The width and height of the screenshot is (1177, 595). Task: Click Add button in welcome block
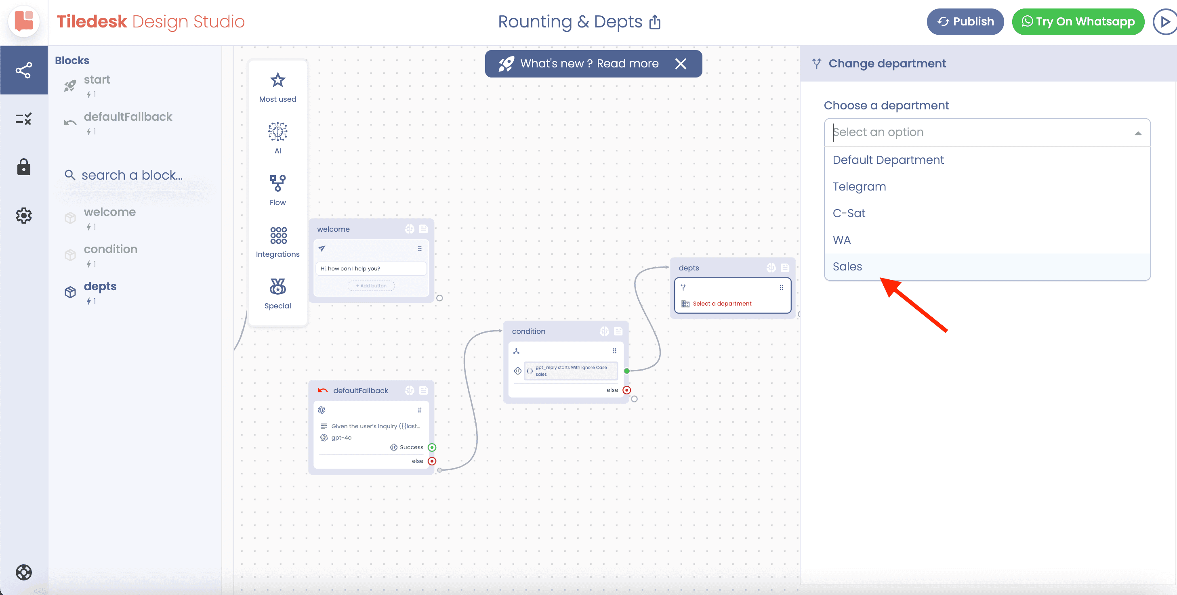point(371,286)
